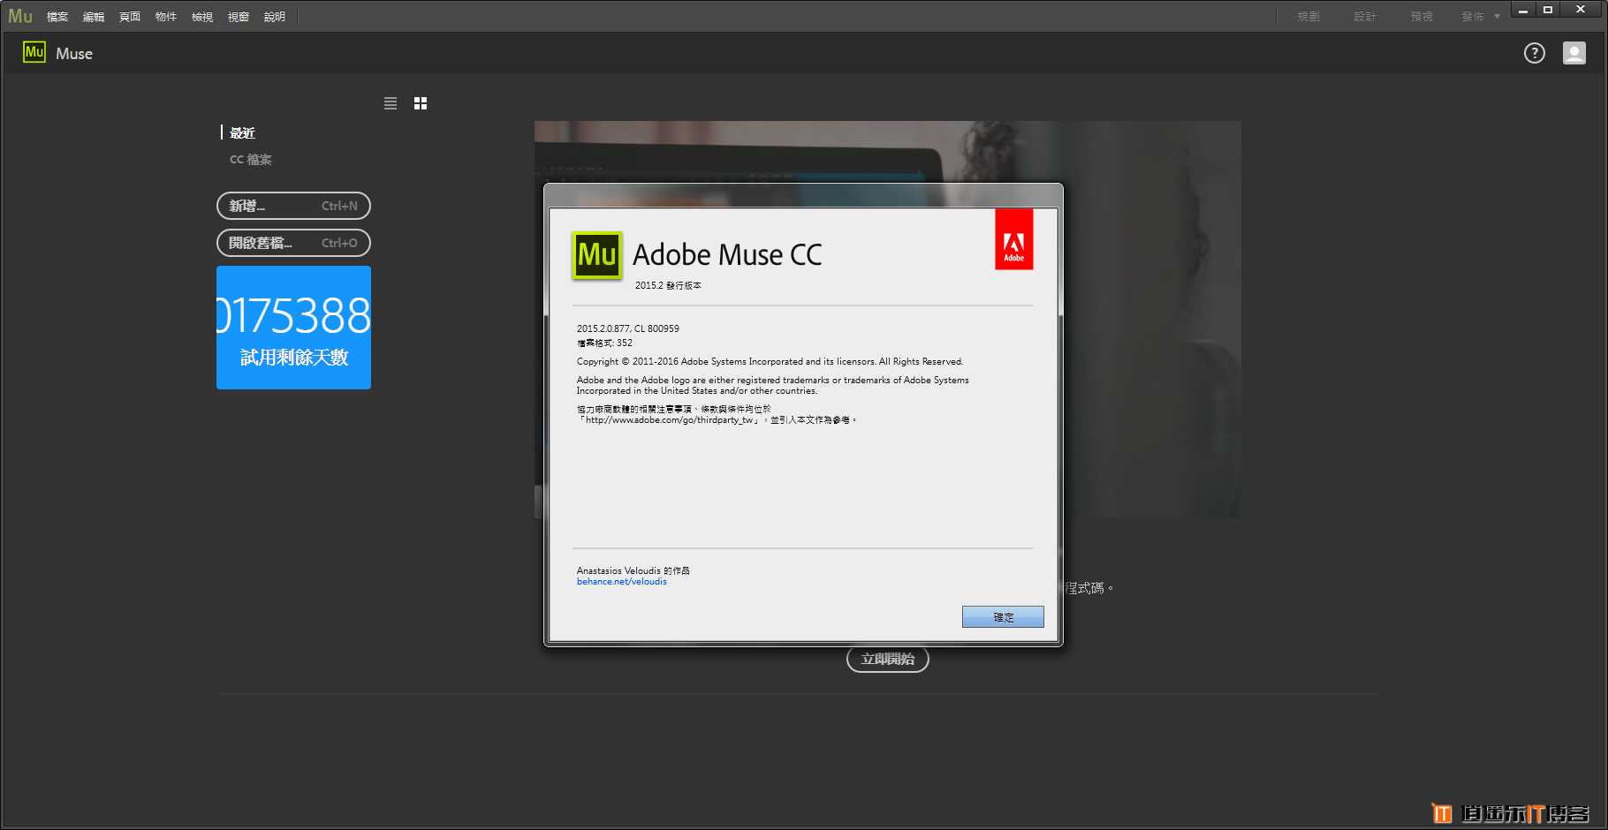Click the red Adobe logo in dialog

pyautogui.click(x=1014, y=239)
